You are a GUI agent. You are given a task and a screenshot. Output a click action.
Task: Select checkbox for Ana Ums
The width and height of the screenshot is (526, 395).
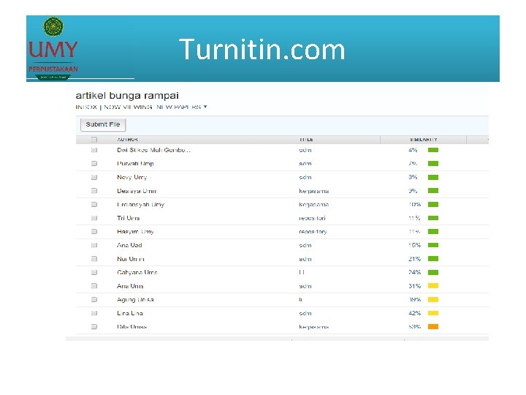point(94,286)
